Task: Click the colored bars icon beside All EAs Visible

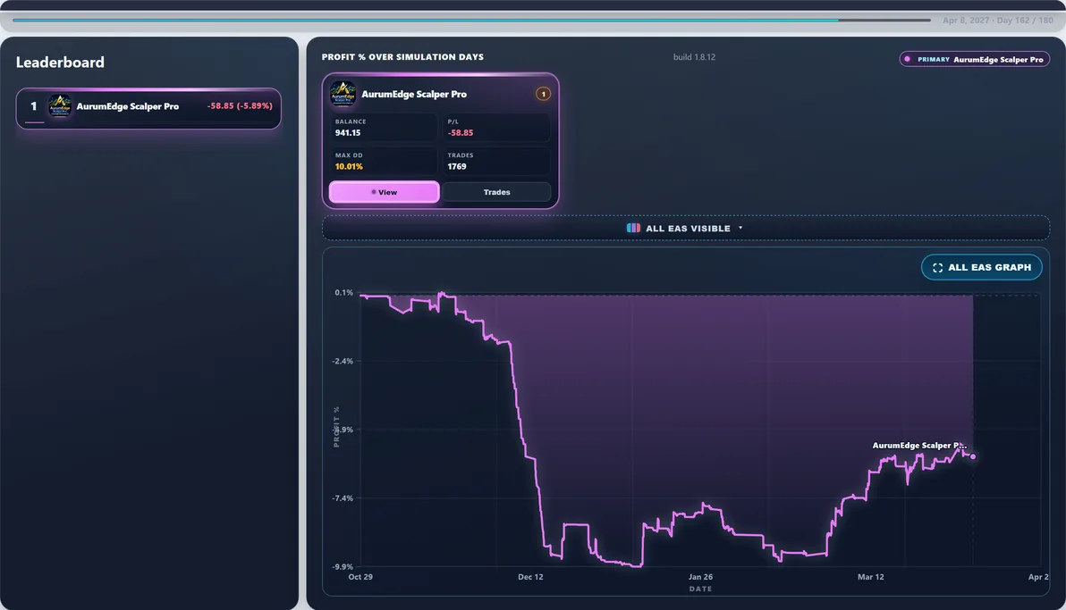Action: (x=633, y=229)
